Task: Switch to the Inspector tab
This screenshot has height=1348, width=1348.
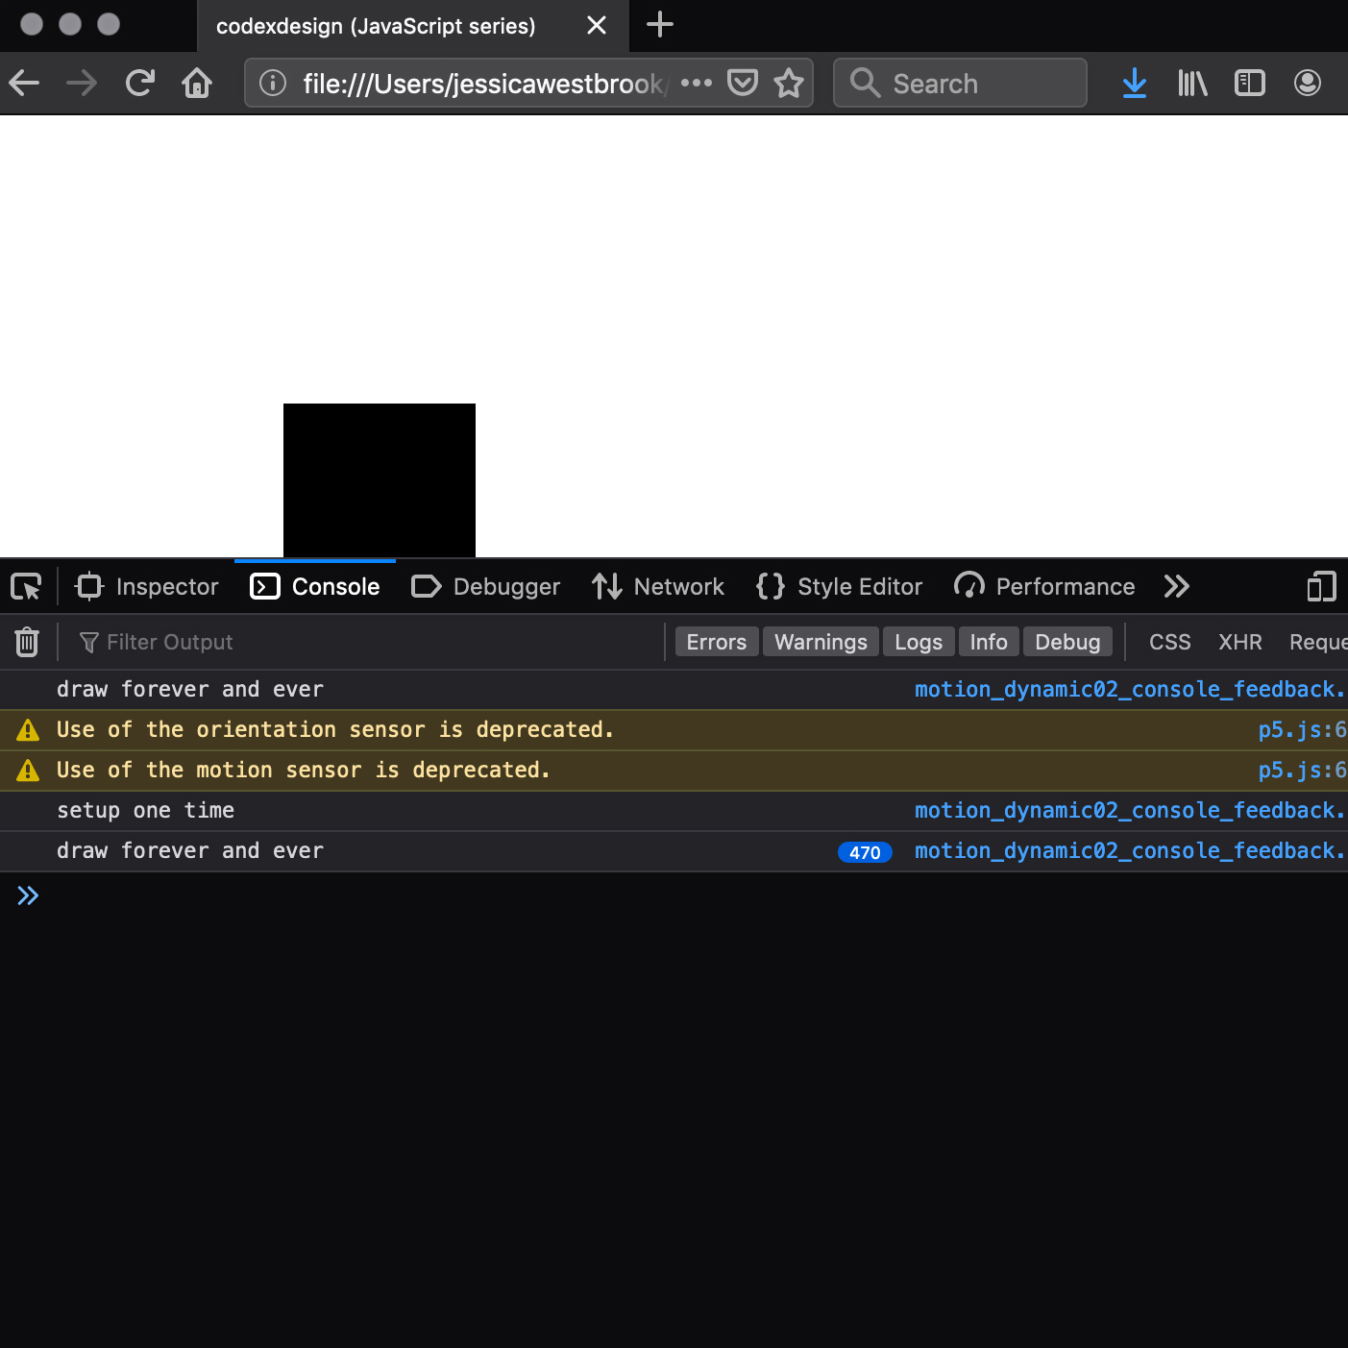Action: [x=147, y=586]
